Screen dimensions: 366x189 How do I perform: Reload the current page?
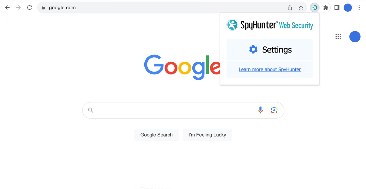pyautogui.click(x=29, y=8)
